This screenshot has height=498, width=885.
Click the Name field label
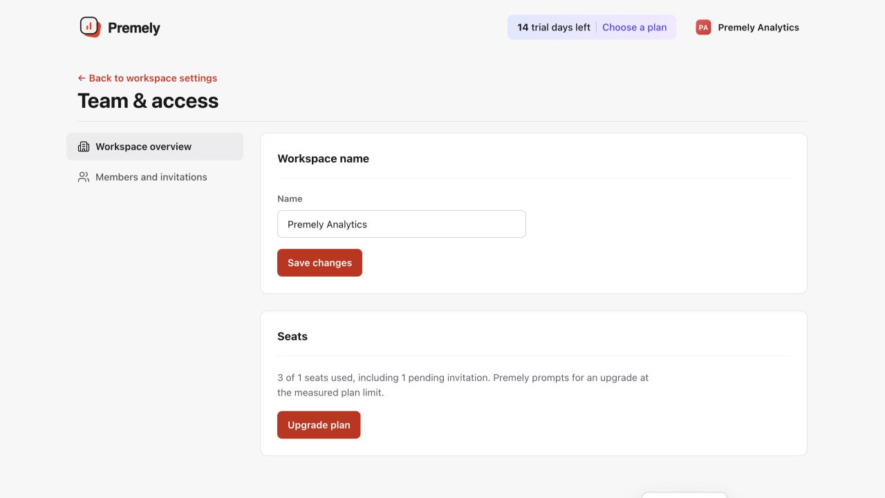click(x=290, y=199)
